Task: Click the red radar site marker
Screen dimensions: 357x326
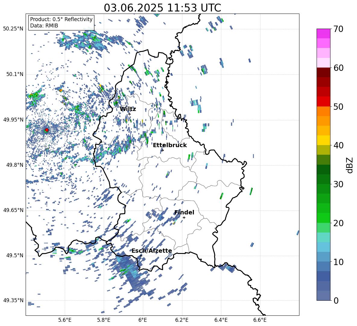Action: pos(47,130)
